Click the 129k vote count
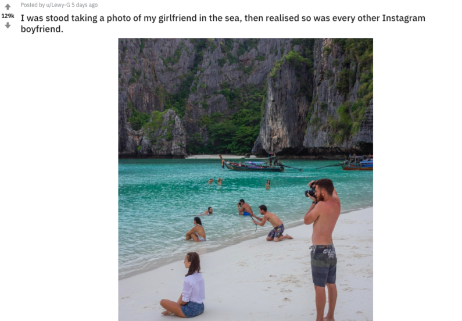The width and height of the screenshot is (462, 321). coord(8,16)
